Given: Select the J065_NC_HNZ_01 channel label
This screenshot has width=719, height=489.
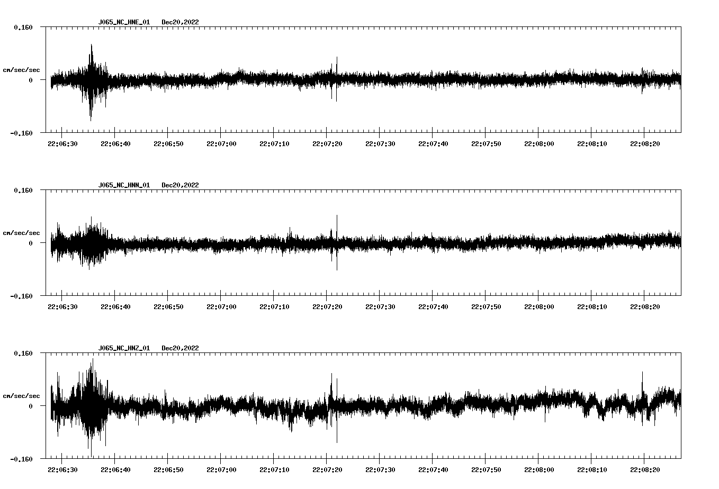Looking at the screenshot, I should [123, 348].
